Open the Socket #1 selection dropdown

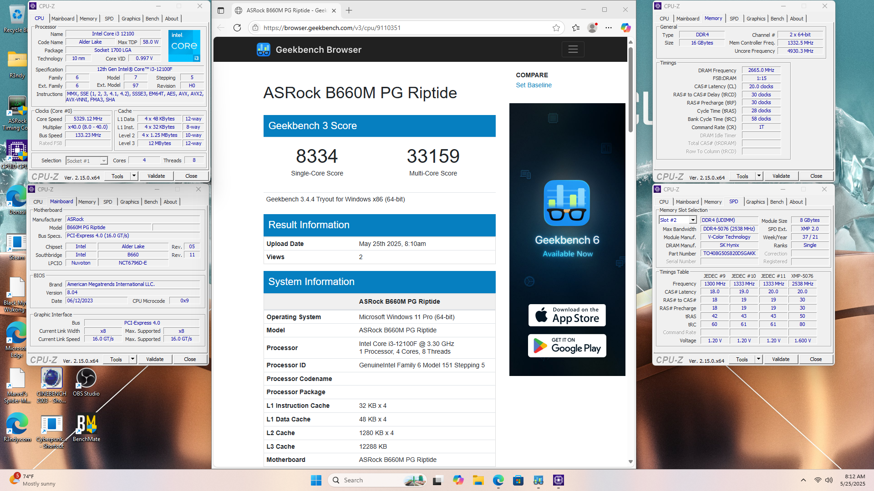point(86,160)
